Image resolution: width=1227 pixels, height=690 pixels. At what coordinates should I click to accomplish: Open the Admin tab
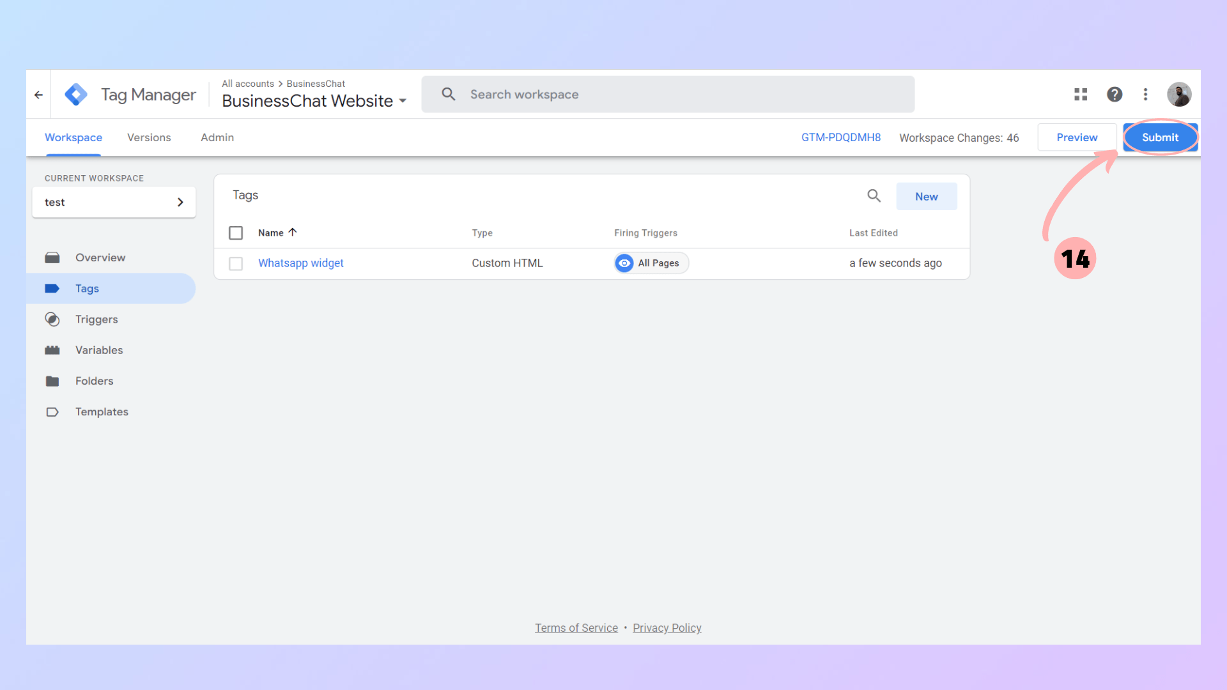tap(217, 137)
